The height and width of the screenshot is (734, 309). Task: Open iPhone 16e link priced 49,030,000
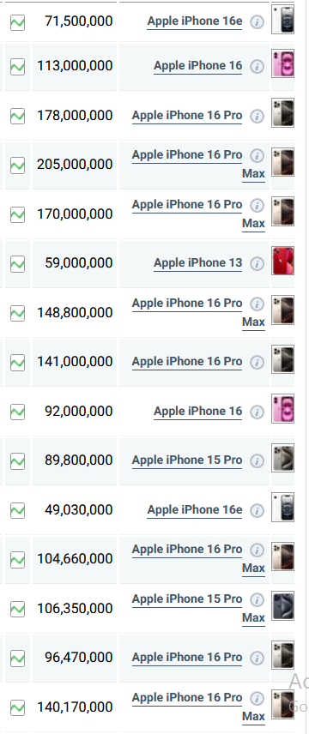(195, 510)
